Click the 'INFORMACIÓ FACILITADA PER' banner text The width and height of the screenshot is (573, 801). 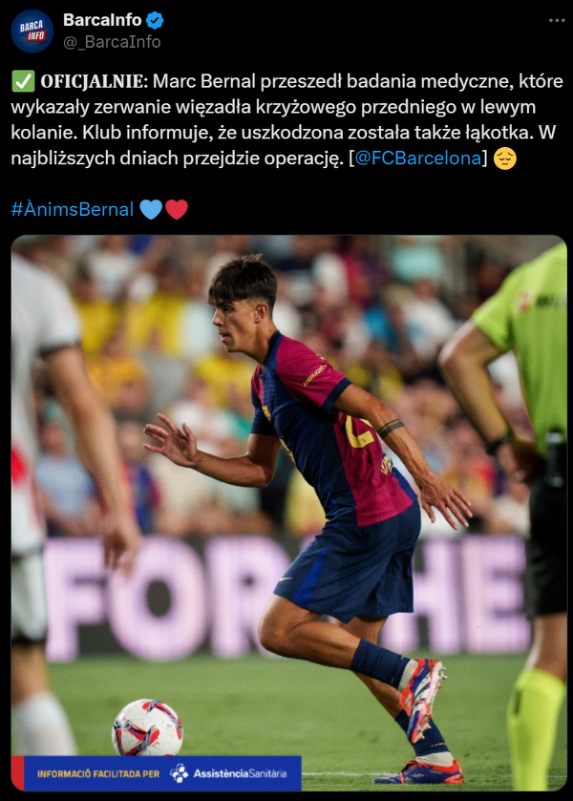[98, 774]
